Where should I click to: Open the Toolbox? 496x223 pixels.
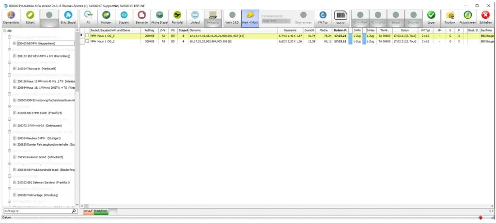(x=449, y=17)
